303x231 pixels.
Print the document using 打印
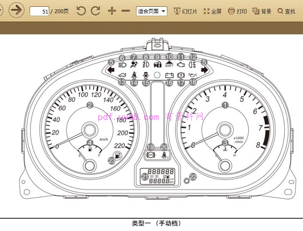(237, 11)
